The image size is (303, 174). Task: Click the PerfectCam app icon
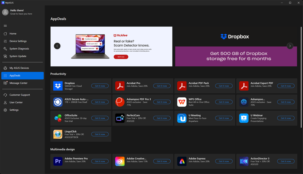pyautogui.click(x=120, y=118)
